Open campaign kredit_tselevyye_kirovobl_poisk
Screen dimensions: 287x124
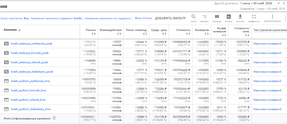[x=30, y=53]
